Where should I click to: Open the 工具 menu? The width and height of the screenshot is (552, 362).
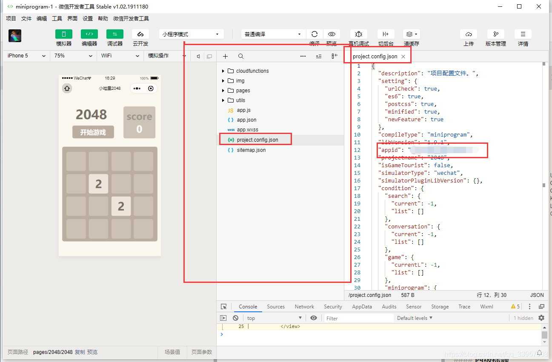tap(57, 19)
